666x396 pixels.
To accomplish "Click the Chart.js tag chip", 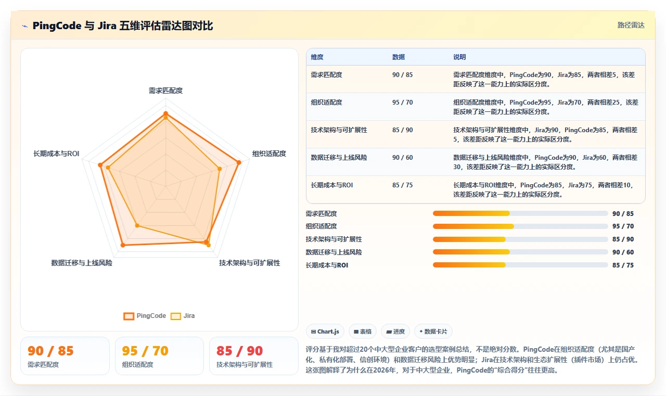I will click(x=325, y=331).
